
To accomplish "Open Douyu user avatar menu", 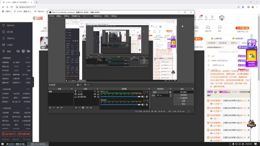I will pyautogui.click(x=222, y=18).
